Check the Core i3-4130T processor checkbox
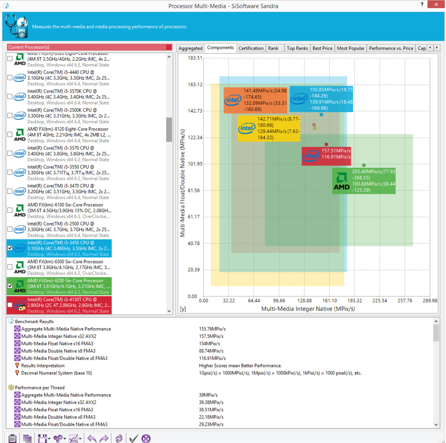The width and height of the screenshot is (446, 443). (10, 305)
